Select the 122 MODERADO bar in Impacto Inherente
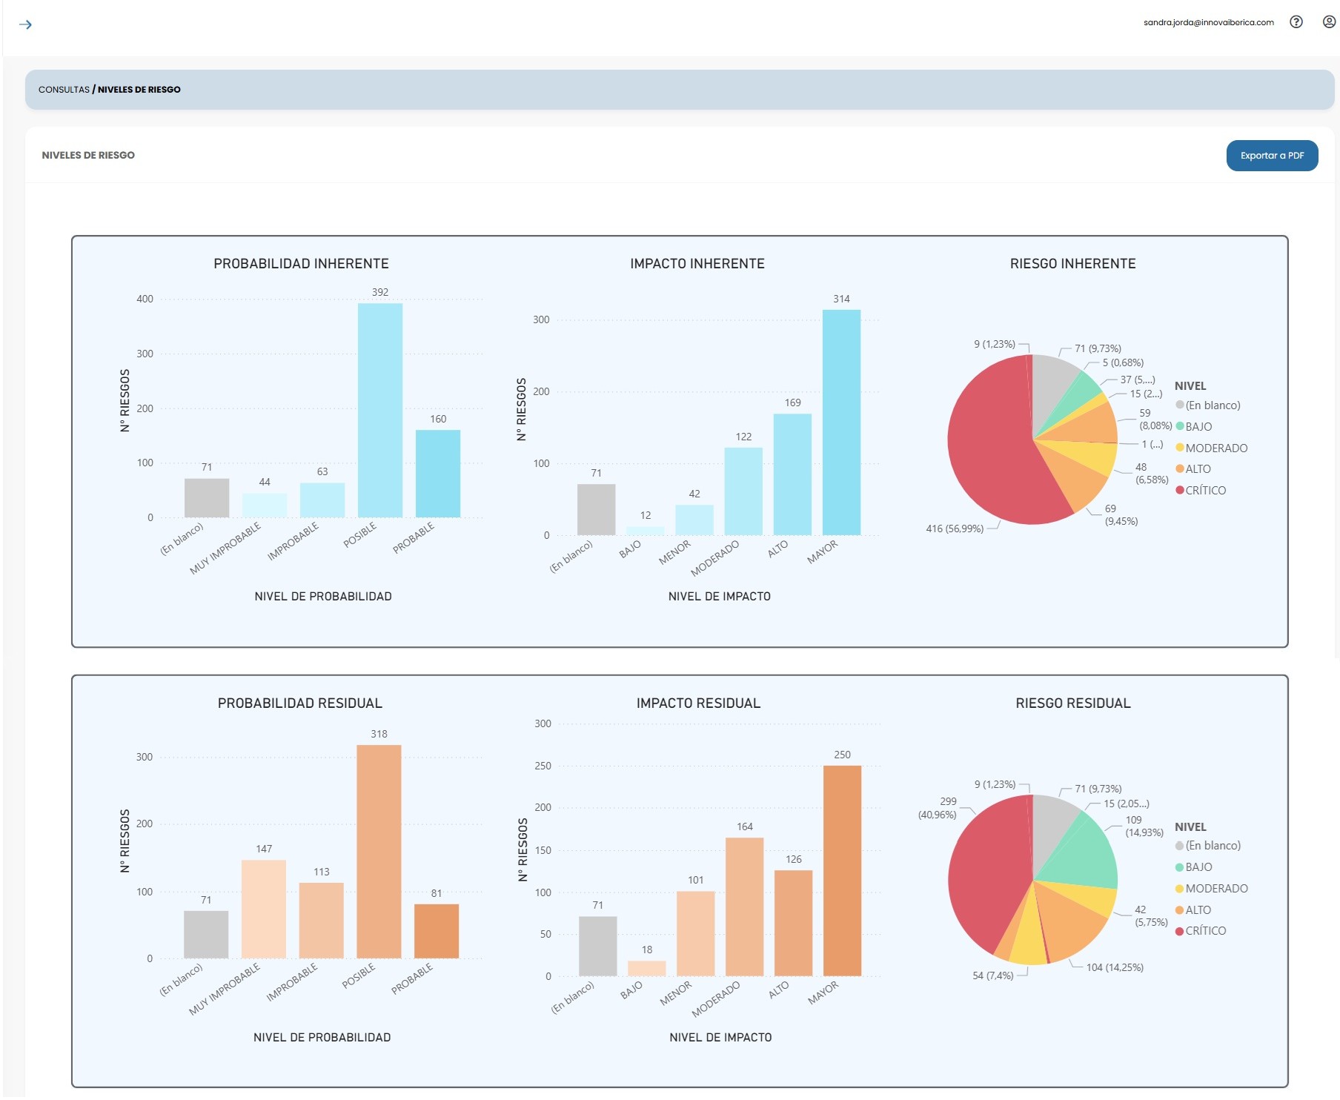The width and height of the screenshot is (1340, 1100). pos(743,491)
